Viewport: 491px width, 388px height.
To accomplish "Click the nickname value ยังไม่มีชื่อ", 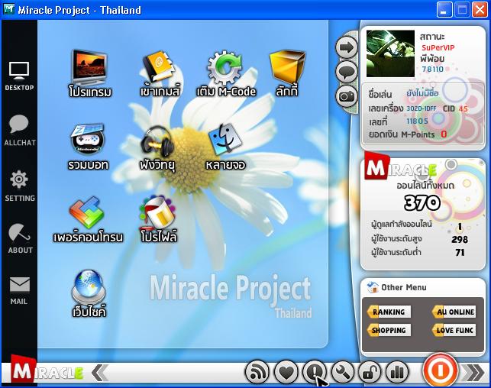I will pos(422,93).
